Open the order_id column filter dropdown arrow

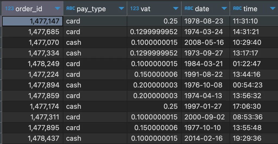pos(58,8)
